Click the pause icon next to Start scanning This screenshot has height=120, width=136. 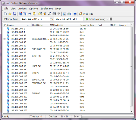pos(111,19)
